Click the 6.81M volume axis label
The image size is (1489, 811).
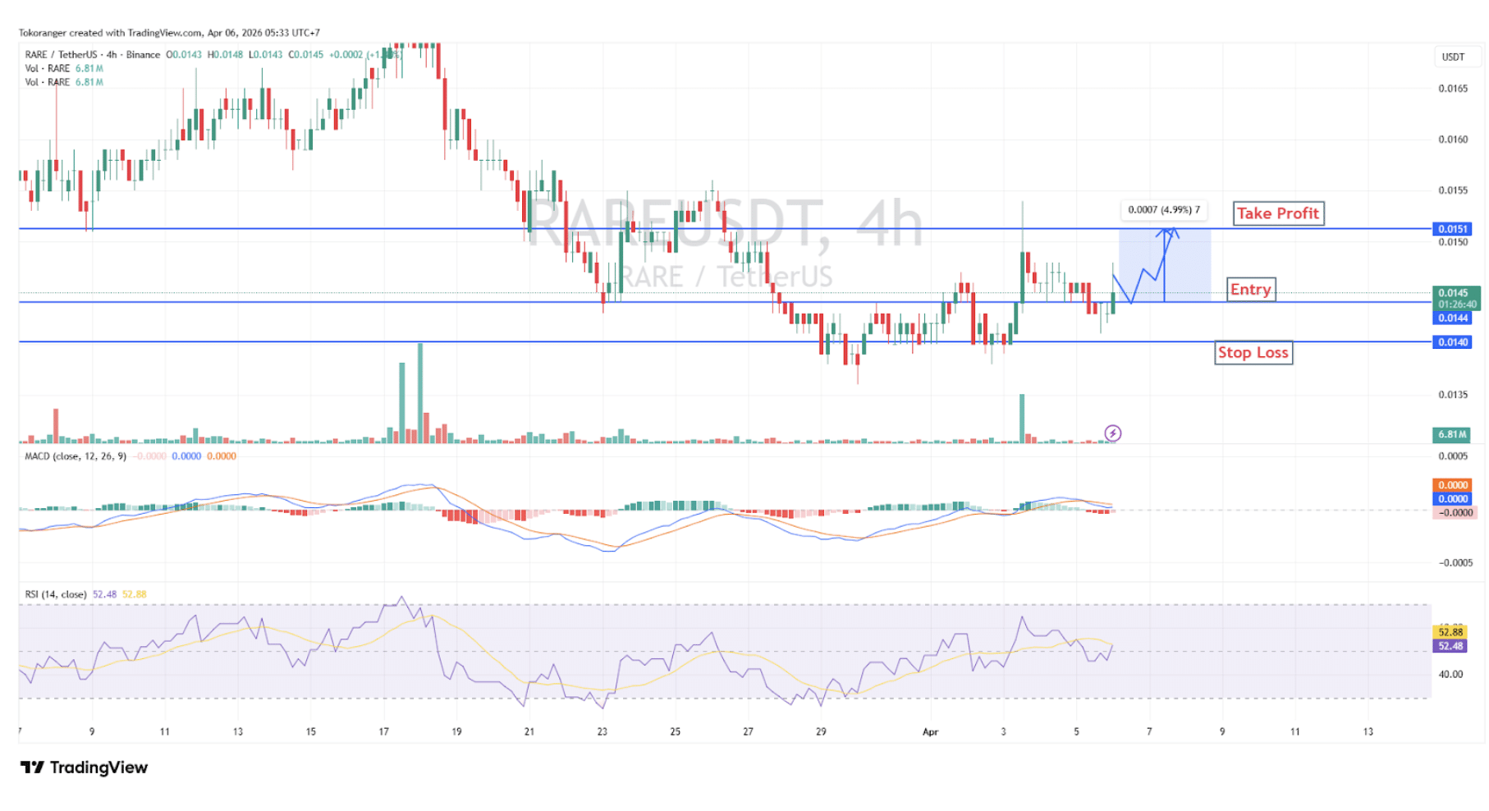(1453, 434)
